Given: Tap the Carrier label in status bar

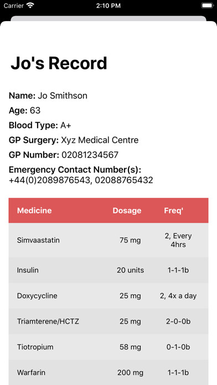Looking at the screenshot, I should [x=14, y=6].
